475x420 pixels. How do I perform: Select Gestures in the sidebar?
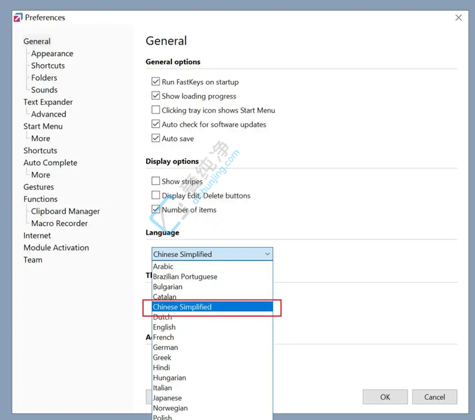click(x=39, y=187)
